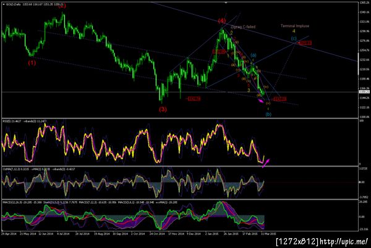371x248 pixels.
Task: Select the yellow 2 label near the peak
Action: click(x=232, y=33)
